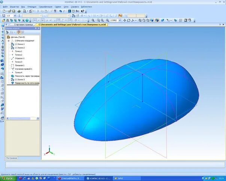Enable shaded display mode cube
The height and width of the screenshot is (181, 226).
pyautogui.click(x=152, y=20)
